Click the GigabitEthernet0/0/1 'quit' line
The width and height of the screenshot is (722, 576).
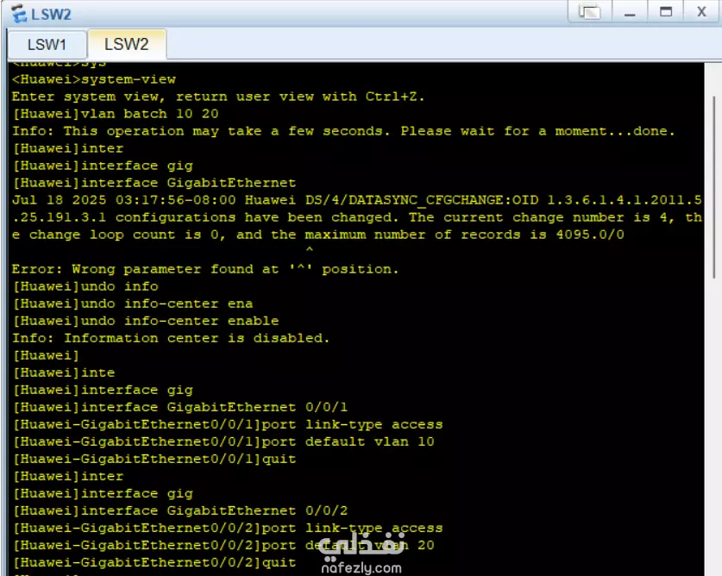pos(154,459)
